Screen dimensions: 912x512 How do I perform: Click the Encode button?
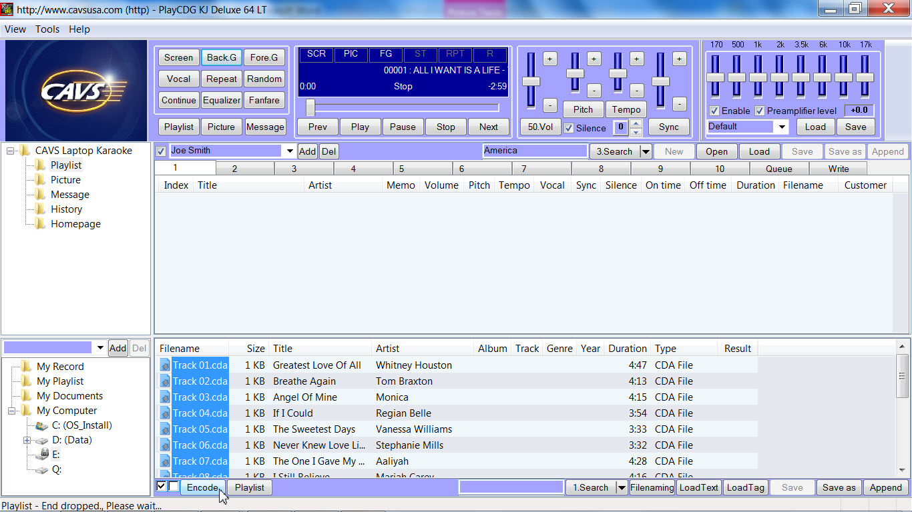[x=203, y=487]
